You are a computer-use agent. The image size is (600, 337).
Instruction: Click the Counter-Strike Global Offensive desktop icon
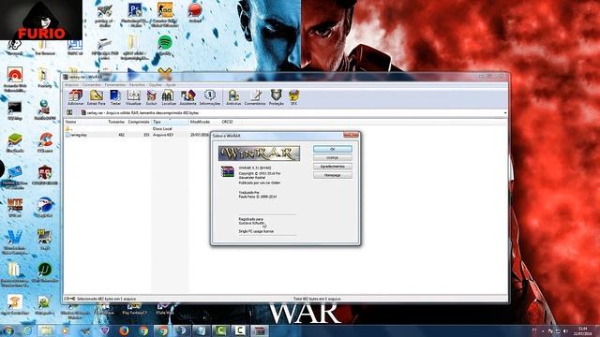coord(165,15)
